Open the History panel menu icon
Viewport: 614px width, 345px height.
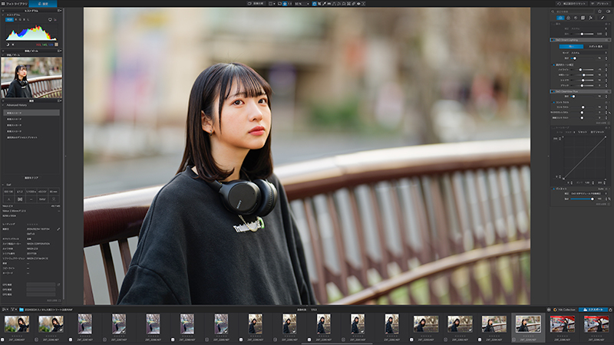(59, 101)
